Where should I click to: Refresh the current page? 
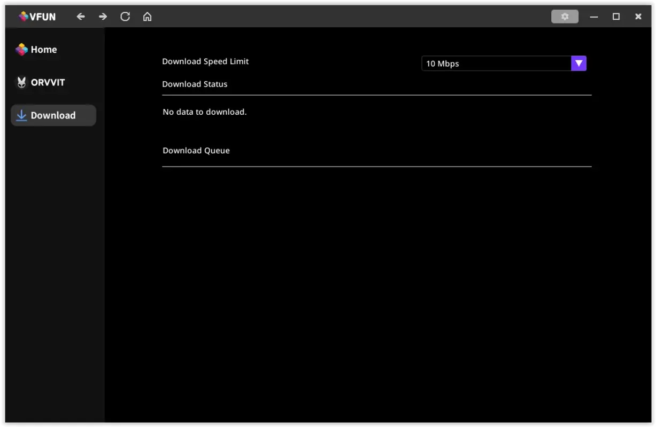coord(125,17)
